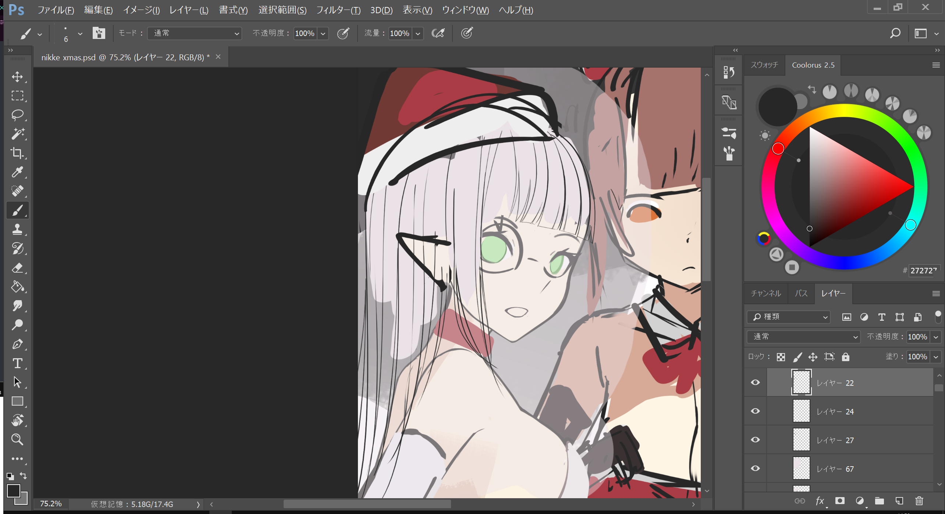
Task: Toggle lock all on layer
Action: tap(845, 357)
